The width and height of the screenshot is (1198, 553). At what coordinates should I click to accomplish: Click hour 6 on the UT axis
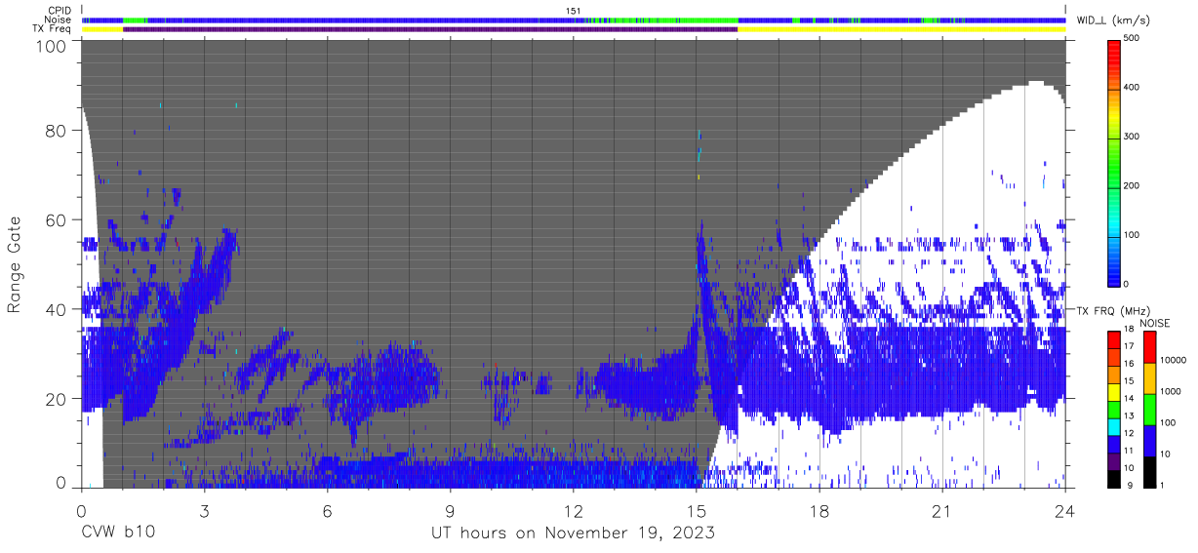pos(327,511)
